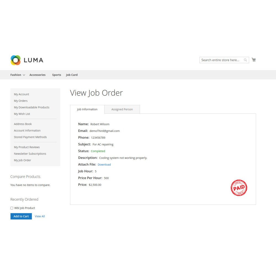The image size is (276, 276).
Task: Go to My Job Order
Action: click(x=23, y=160)
